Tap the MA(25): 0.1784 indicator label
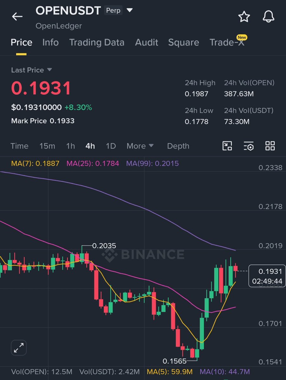The width and height of the screenshot is (286, 380). [92, 163]
